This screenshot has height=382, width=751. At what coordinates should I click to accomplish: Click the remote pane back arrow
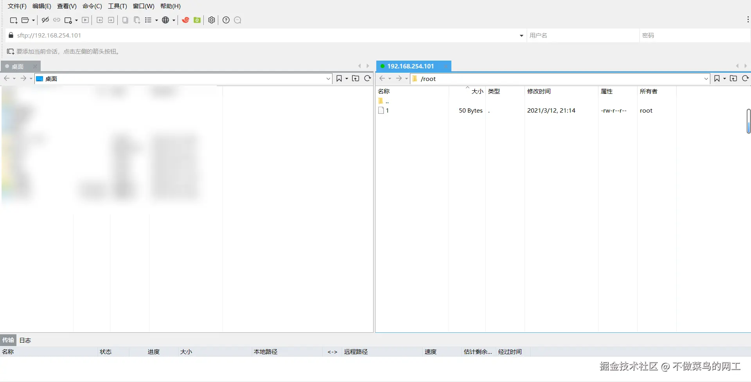coord(382,79)
